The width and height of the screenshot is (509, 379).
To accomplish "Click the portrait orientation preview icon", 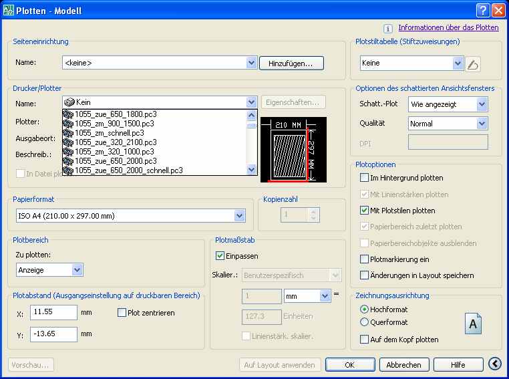I will (x=473, y=324).
